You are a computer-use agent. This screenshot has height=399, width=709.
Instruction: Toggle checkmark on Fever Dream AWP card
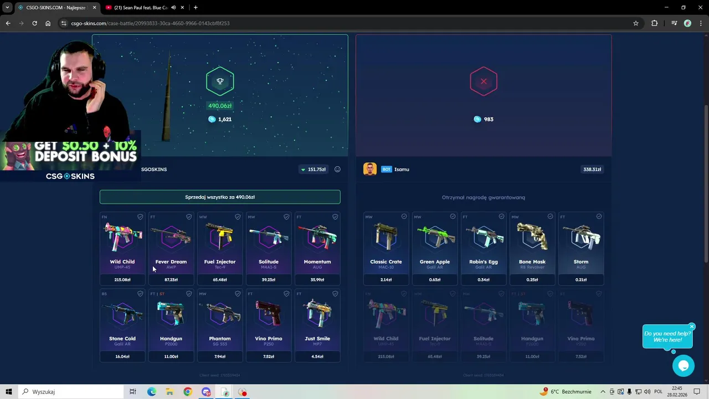tap(189, 217)
